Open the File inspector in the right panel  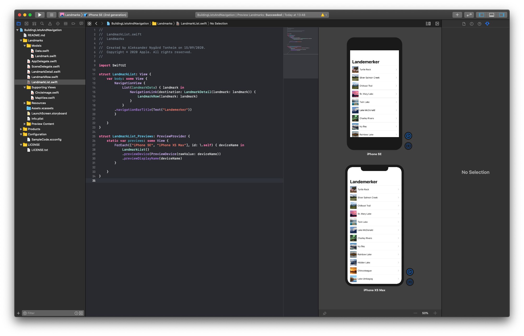point(464,23)
